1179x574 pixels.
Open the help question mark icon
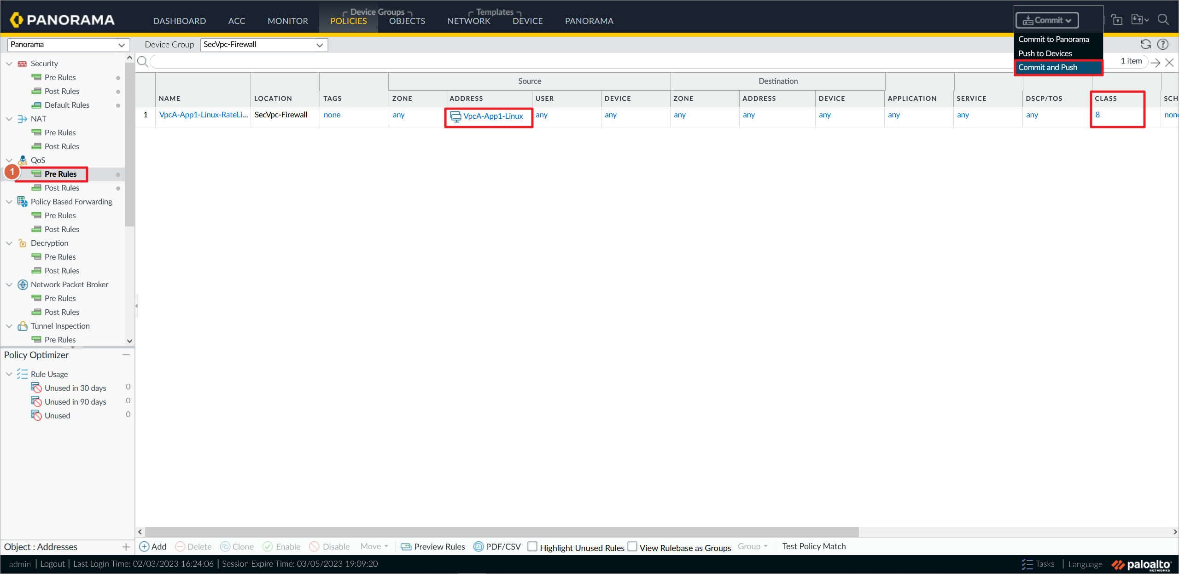pyautogui.click(x=1163, y=44)
